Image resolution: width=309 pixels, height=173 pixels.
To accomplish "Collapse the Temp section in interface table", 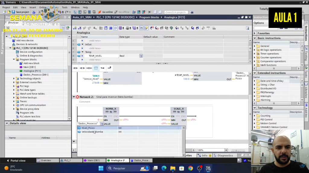I will coord(83,52).
